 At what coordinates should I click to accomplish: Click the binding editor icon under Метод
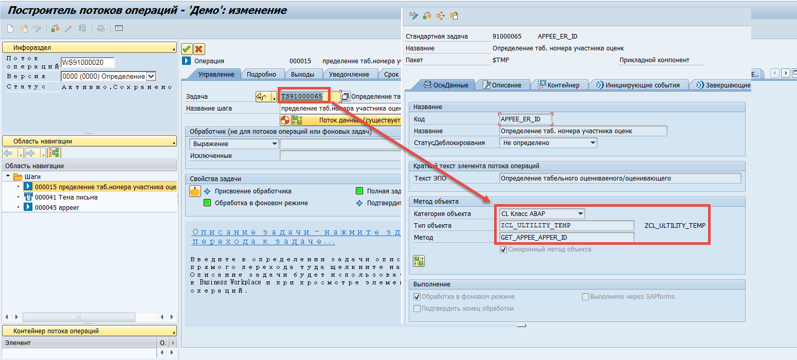click(419, 261)
